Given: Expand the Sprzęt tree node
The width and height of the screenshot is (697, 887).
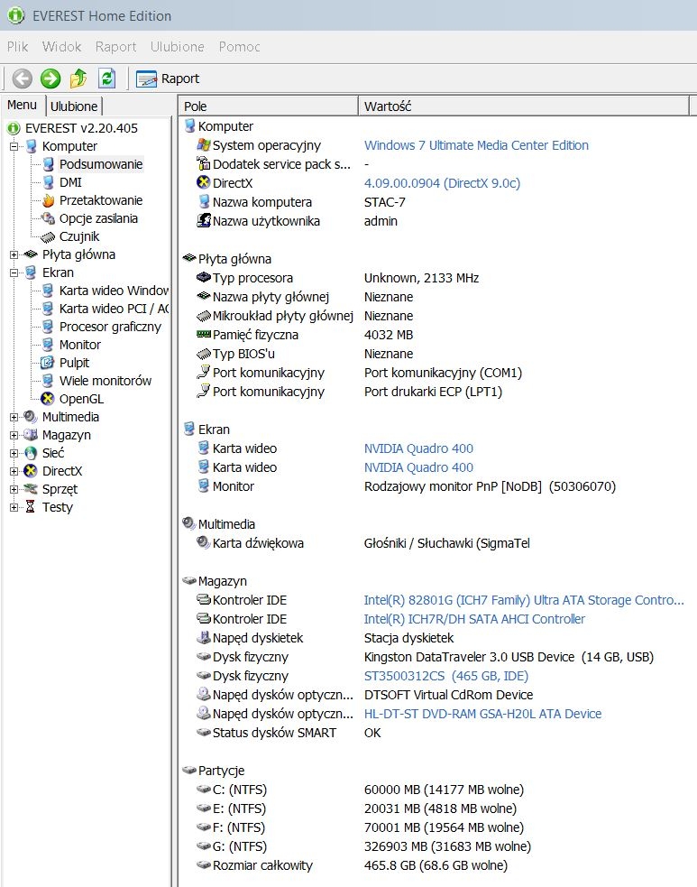Looking at the screenshot, I should pos(14,490).
